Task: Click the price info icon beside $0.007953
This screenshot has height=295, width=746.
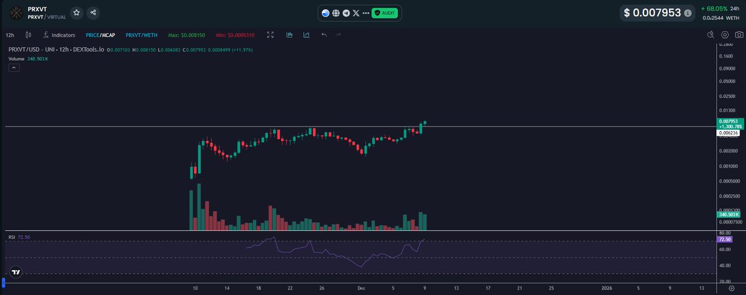Action: (x=687, y=13)
